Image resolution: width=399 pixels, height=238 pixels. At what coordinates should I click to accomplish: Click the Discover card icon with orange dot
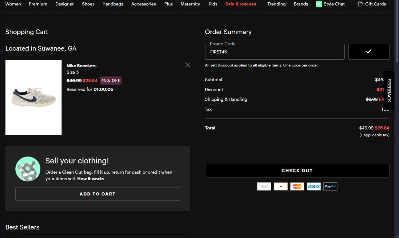click(281, 186)
